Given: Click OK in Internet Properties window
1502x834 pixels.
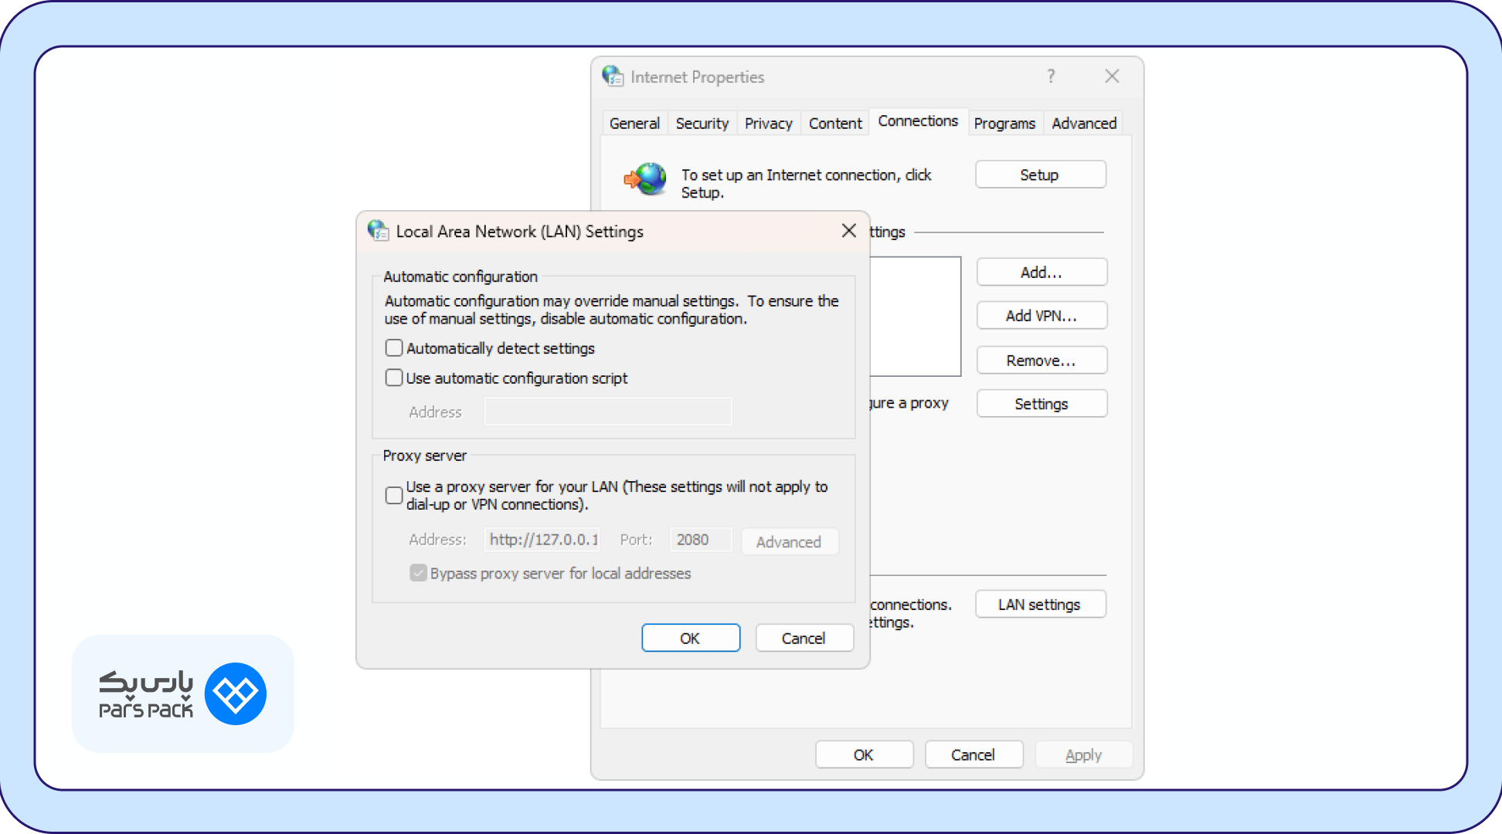Looking at the screenshot, I should tap(864, 754).
